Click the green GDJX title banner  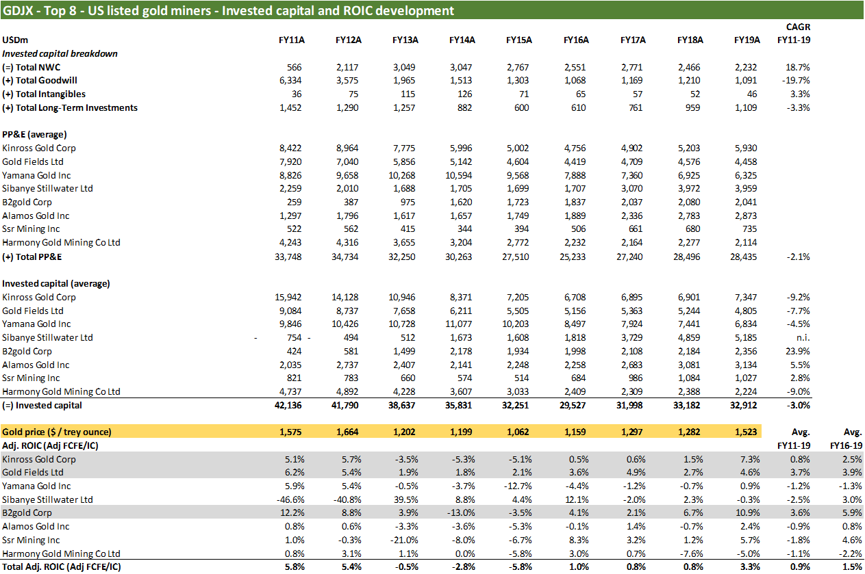tap(228, 10)
